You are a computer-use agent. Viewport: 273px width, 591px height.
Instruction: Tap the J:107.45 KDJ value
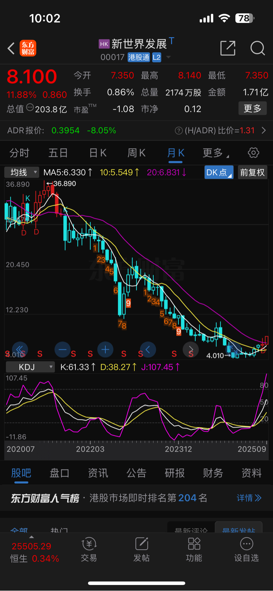160,367
